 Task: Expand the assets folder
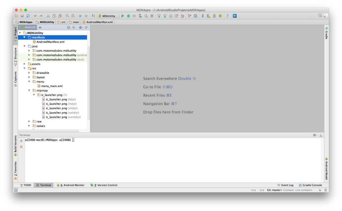coord(25,64)
